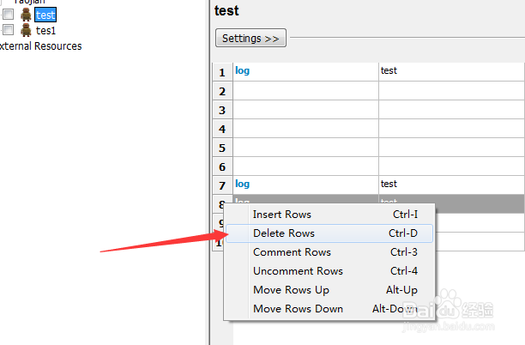Select the tes1 item in tree
This screenshot has width=525, height=345.
tap(45, 31)
